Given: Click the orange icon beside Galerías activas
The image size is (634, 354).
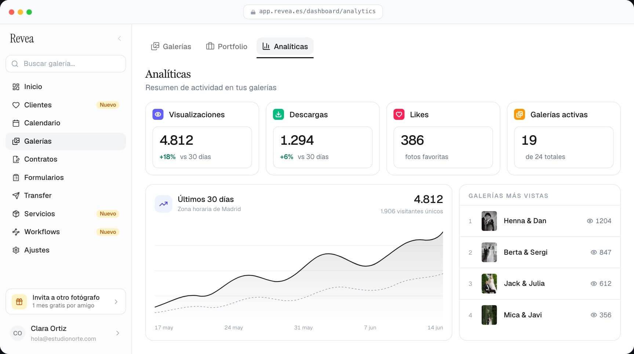Looking at the screenshot, I should point(520,114).
